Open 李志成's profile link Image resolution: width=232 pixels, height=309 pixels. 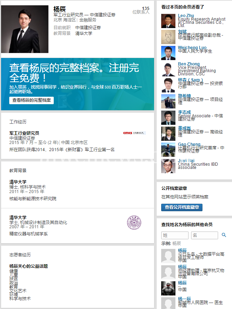[184, 112]
